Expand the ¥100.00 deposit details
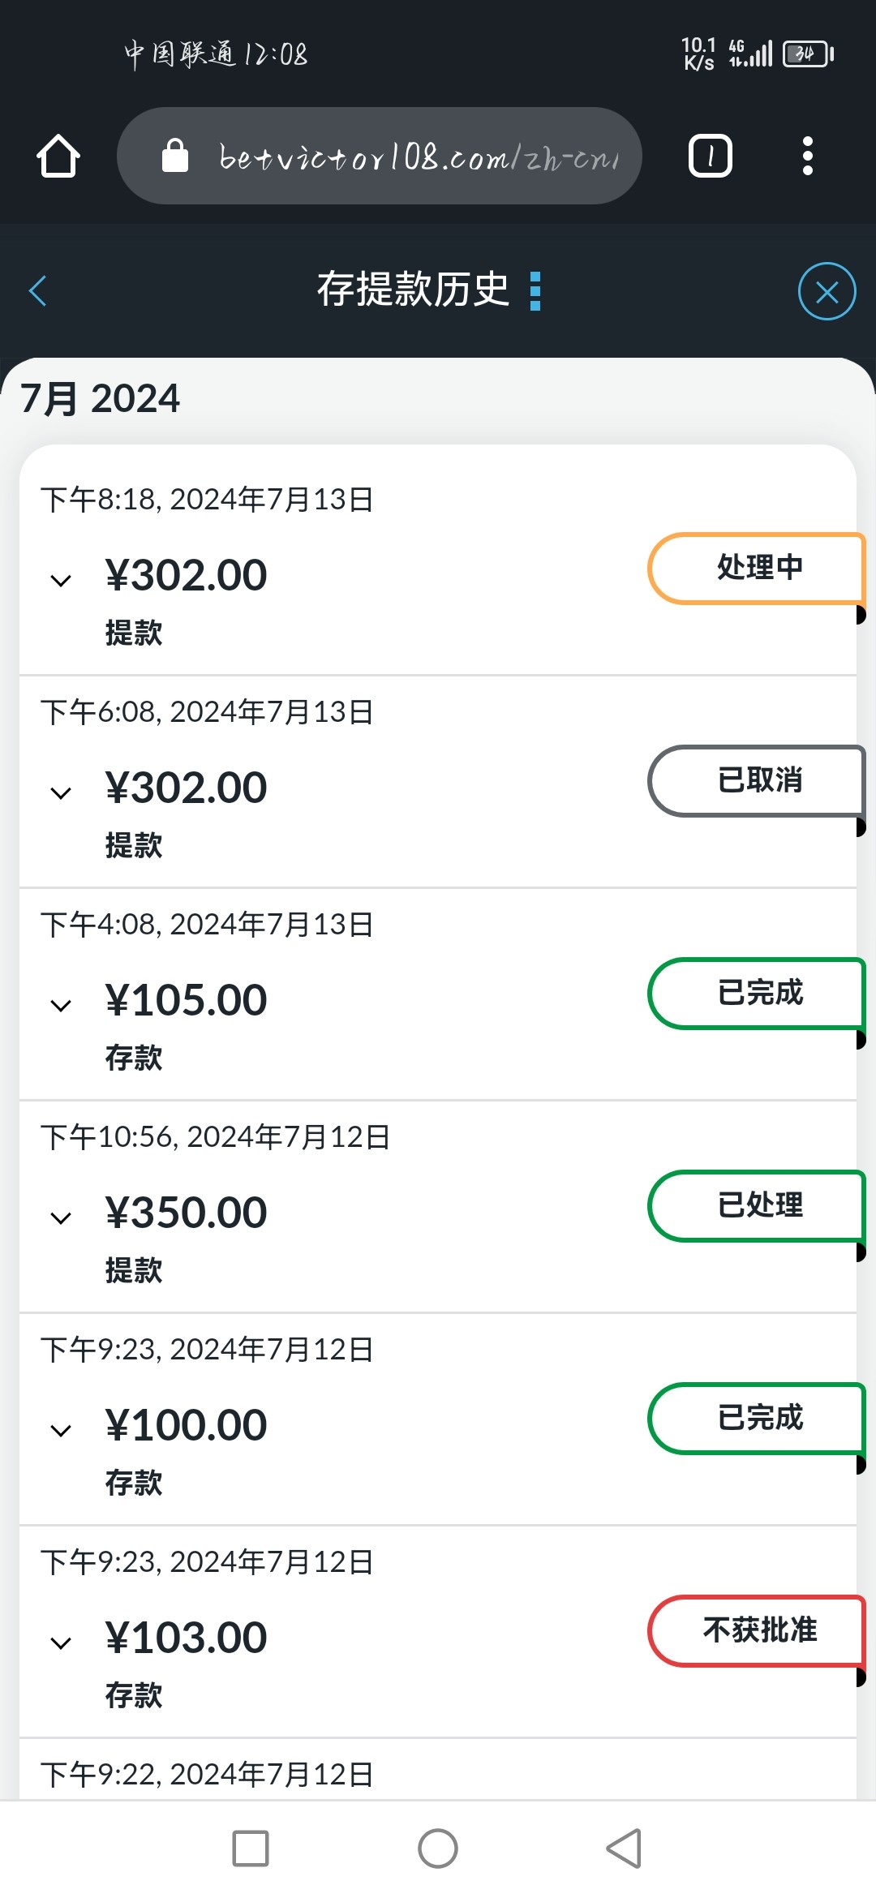 tap(61, 1430)
